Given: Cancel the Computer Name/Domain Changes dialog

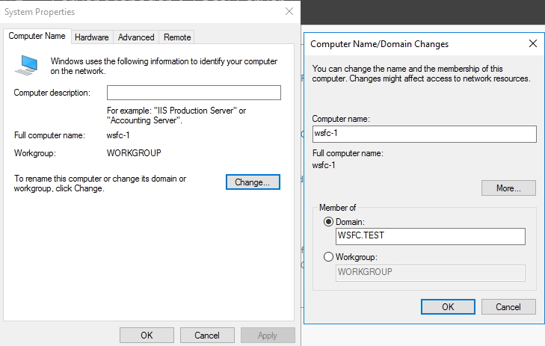Looking at the screenshot, I should [508, 307].
